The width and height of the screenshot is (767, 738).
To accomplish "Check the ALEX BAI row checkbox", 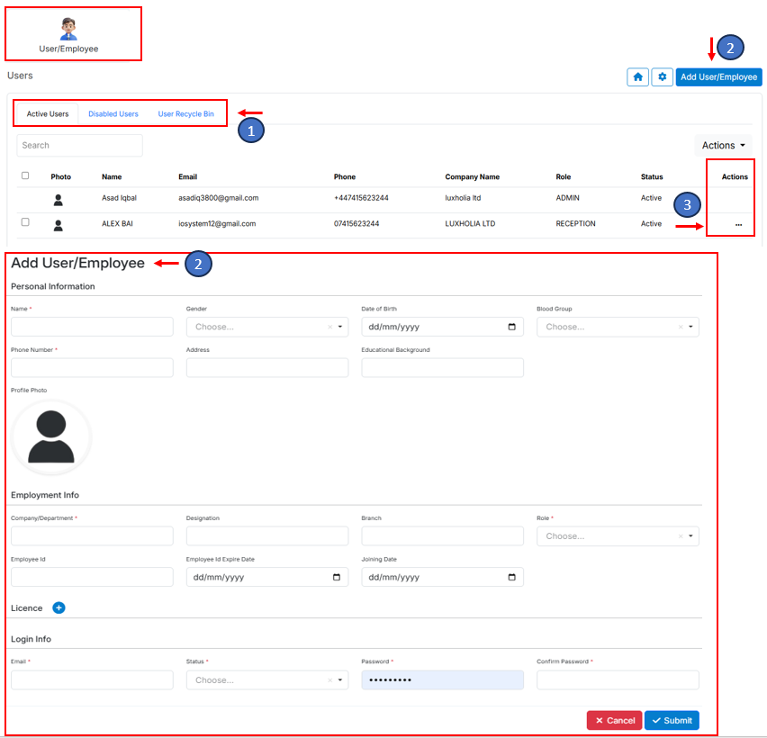I will click(25, 222).
